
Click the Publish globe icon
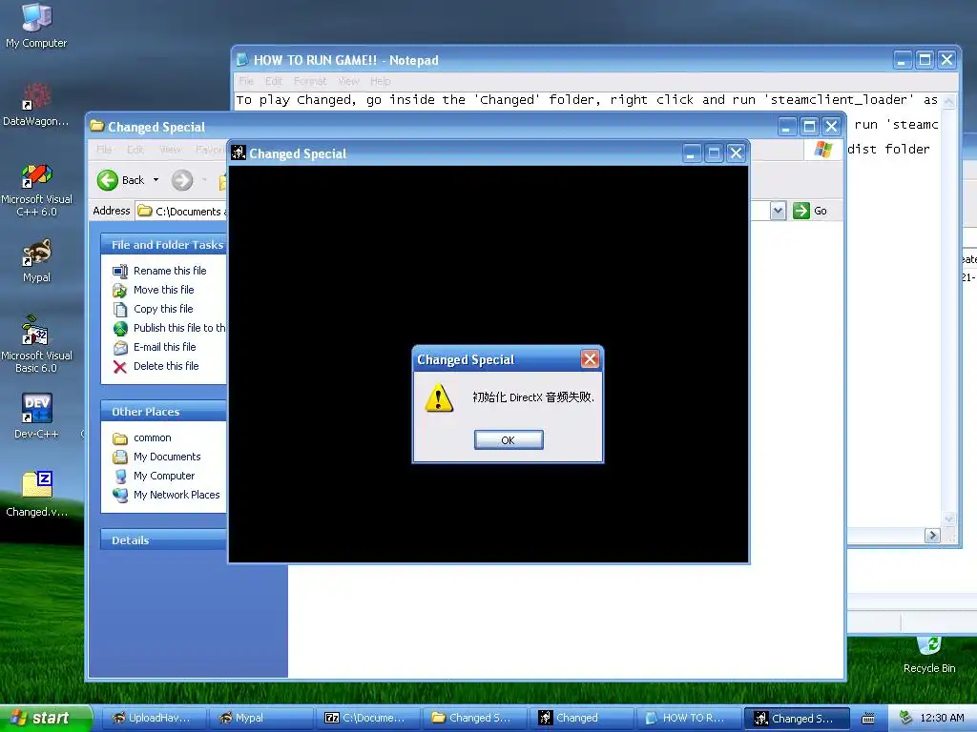(120, 329)
